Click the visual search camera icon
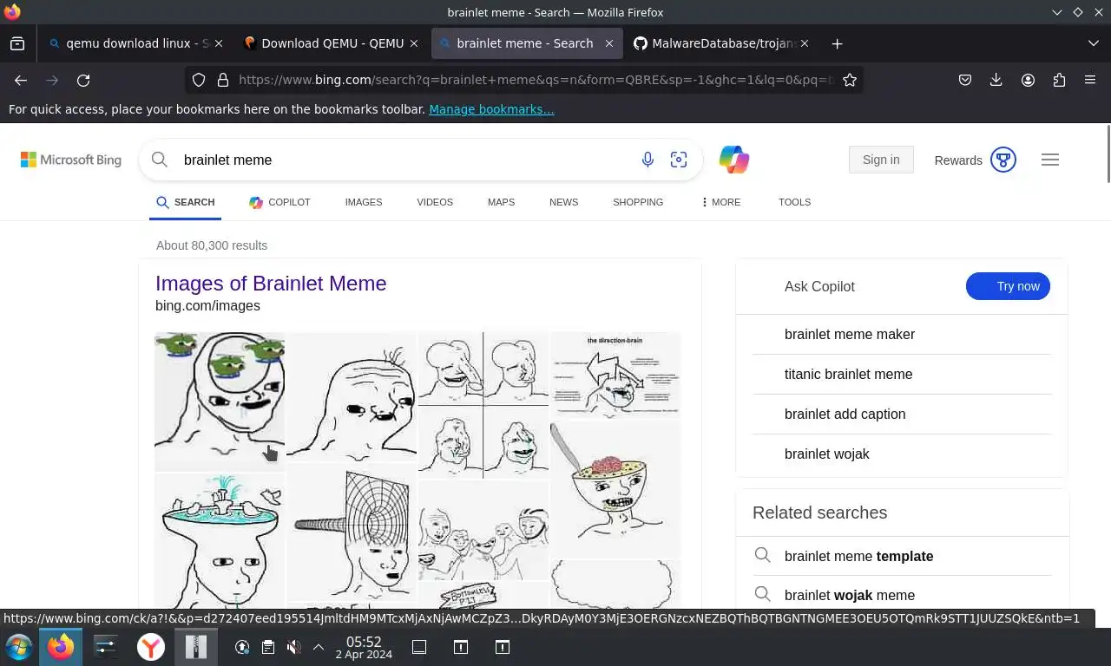The image size is (1111, 666). click(679, 160)
